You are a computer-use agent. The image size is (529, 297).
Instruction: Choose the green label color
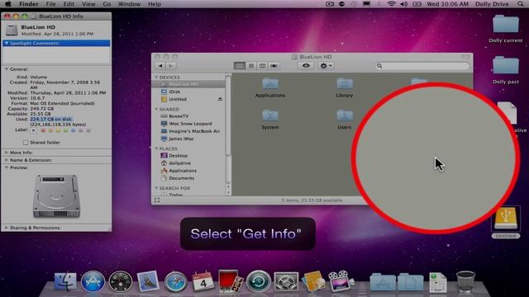65,130
